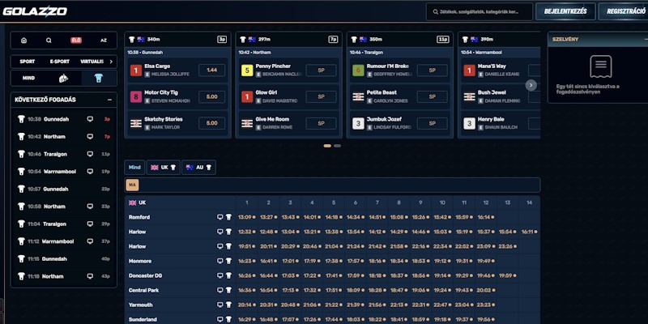Open stream icon in Romford row

220,217
